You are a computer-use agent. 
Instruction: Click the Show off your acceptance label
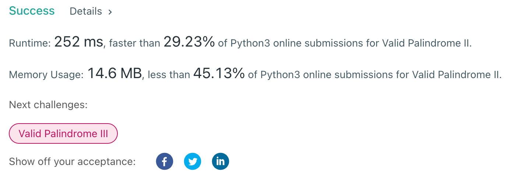coord(72,162)
